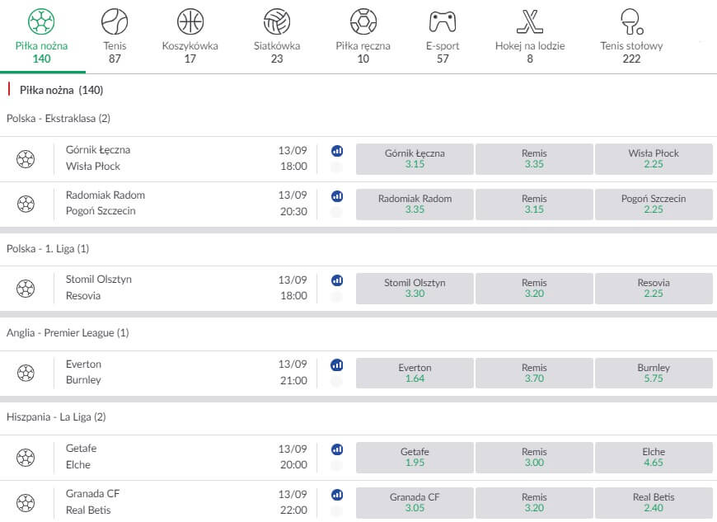Pick Remis 3.70 for Everton match
717x522 pixels.
(x=534, y=373)
